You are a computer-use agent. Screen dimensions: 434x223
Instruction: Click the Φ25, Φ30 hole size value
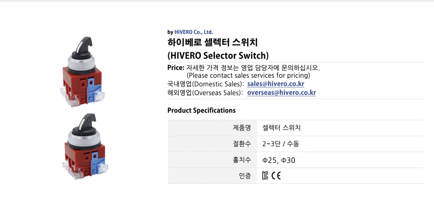[279, 160]
